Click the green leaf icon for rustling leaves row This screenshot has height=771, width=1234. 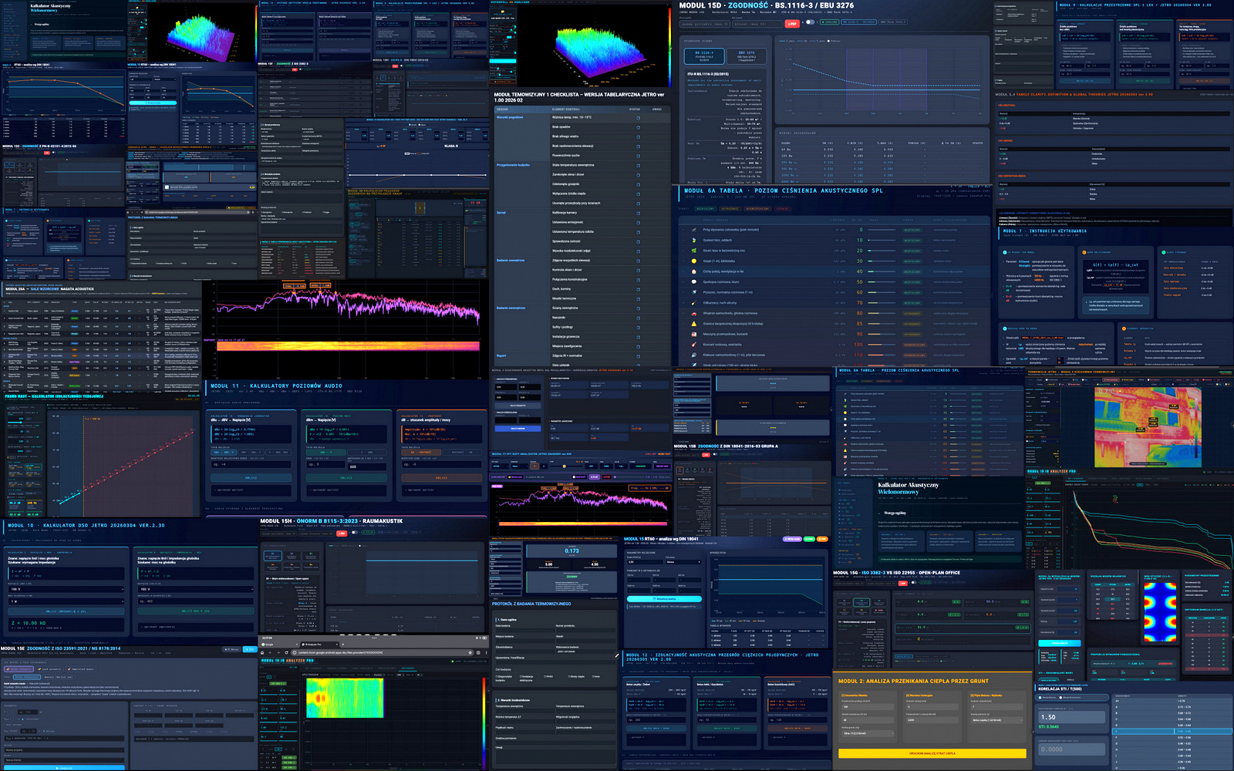(x=693, y=240)
